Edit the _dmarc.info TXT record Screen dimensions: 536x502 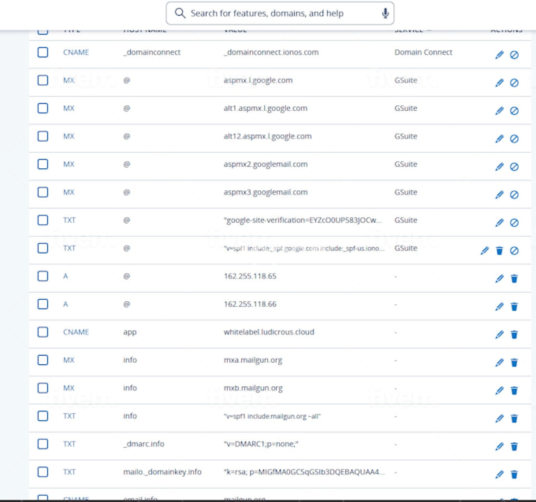tap(499, 447)
